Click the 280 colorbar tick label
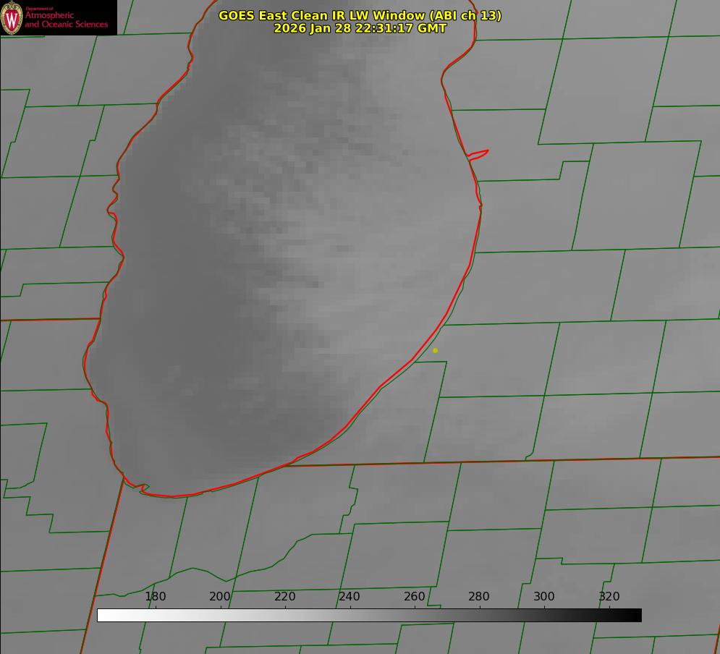Image resolution: width=720 pixels, height=654 pixels. 479,597
